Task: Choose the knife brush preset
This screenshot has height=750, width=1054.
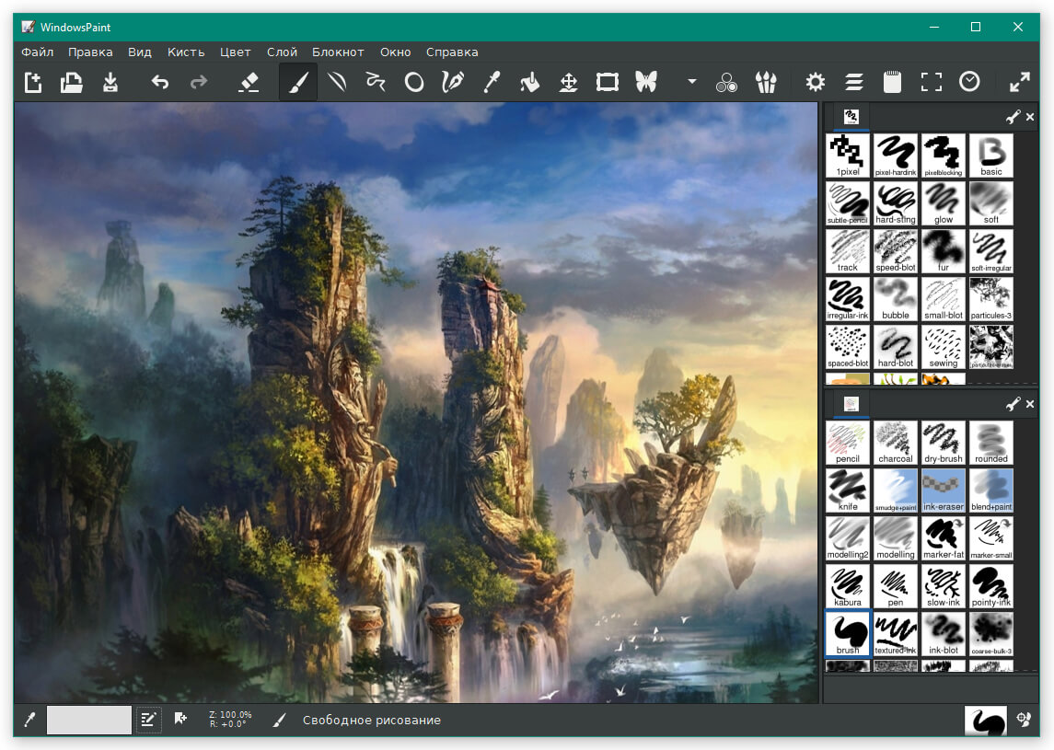Action: (848, 490)
